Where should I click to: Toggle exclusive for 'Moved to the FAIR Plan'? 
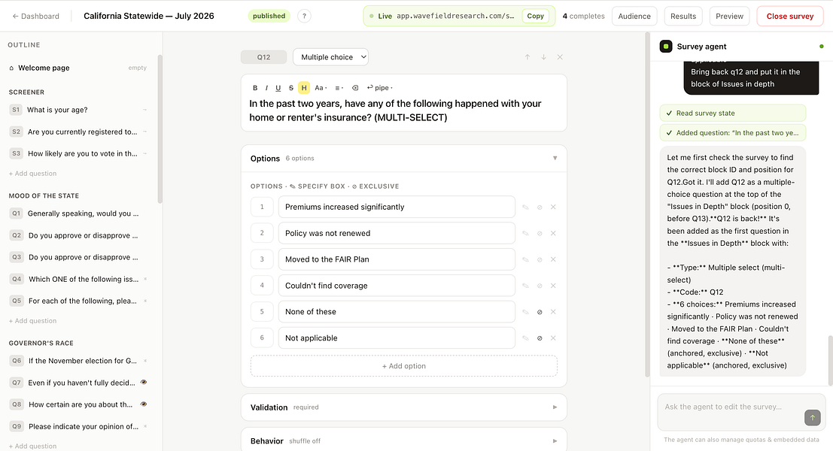(x=540, y=259)
